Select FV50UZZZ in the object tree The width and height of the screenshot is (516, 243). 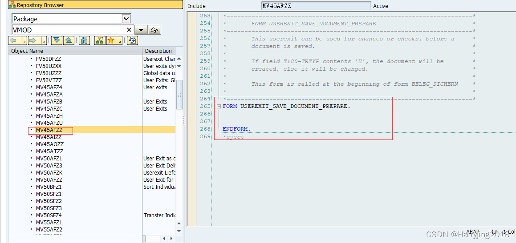(49, 73)
